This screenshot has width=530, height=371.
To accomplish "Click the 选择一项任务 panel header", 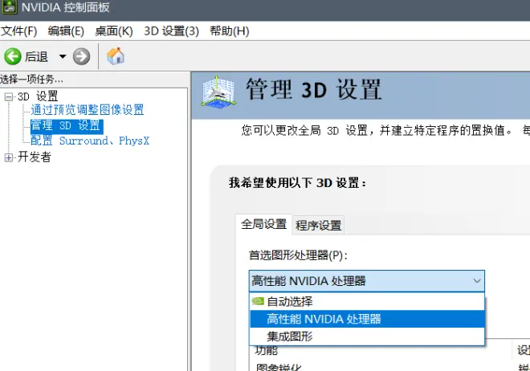I will (x=31, y=79).
